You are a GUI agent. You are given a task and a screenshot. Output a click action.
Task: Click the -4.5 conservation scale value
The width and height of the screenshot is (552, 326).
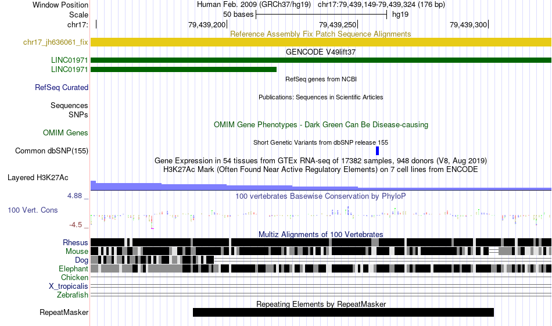point(76,225)
